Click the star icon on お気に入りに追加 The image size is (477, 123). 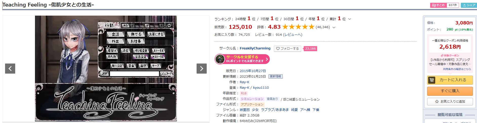pyautogui.click(x=437, y=102)
